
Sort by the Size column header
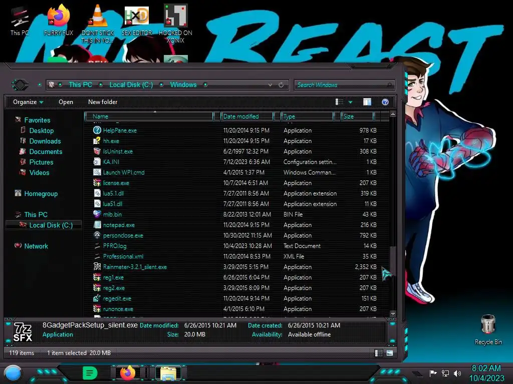pyautogui.click(x=357, y=116)
